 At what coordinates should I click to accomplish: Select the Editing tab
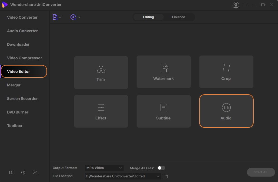coord(148,17)
